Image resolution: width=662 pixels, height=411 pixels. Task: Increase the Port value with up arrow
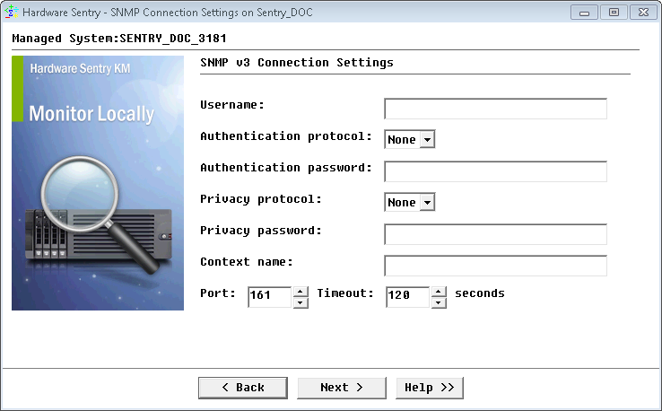(301, 292)
